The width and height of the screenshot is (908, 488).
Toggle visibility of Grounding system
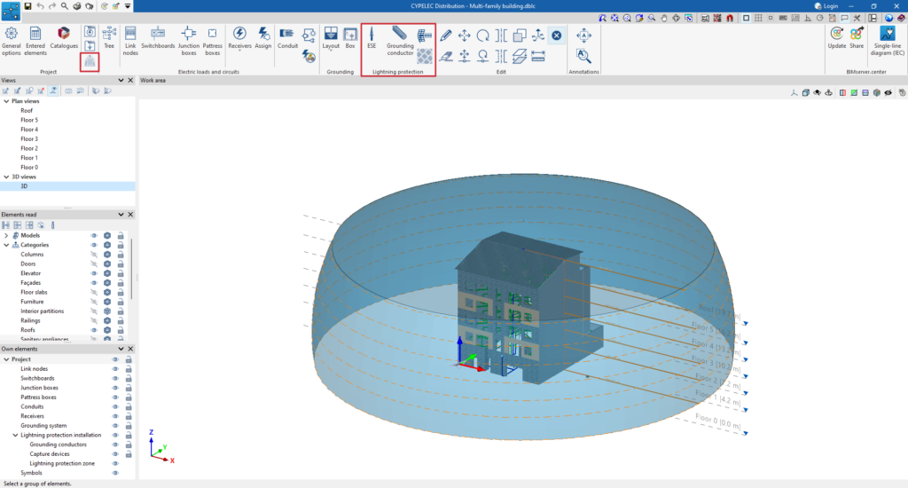(x=114, y=425)
